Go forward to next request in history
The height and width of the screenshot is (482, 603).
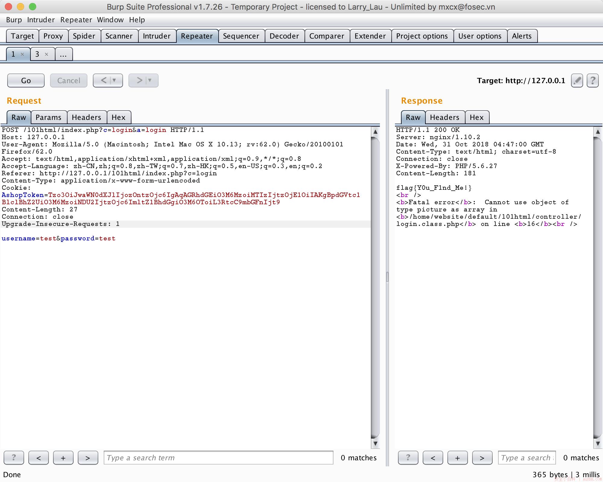(139, 80)
